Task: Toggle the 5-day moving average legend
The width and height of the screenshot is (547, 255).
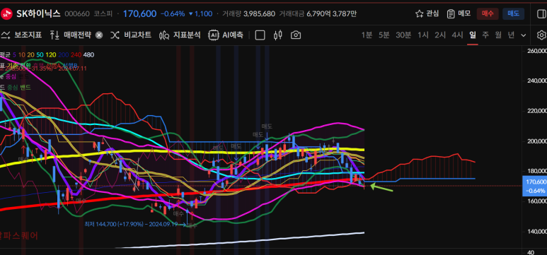Action: tap(14, 54)
